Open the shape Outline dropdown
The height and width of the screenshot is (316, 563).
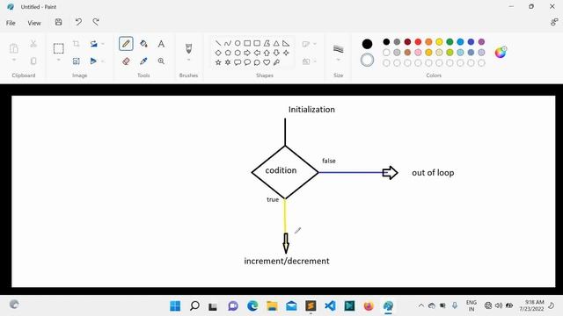click(x=315, y=44)
